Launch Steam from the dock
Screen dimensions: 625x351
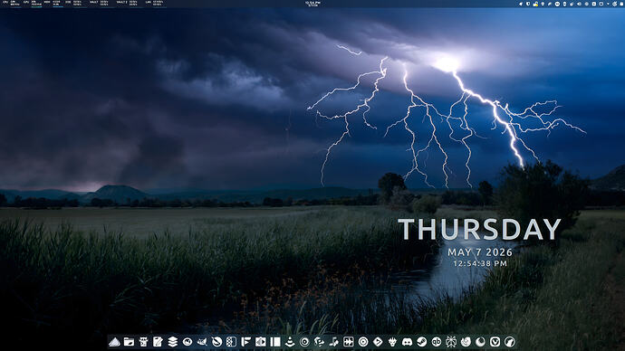(422, 342)
